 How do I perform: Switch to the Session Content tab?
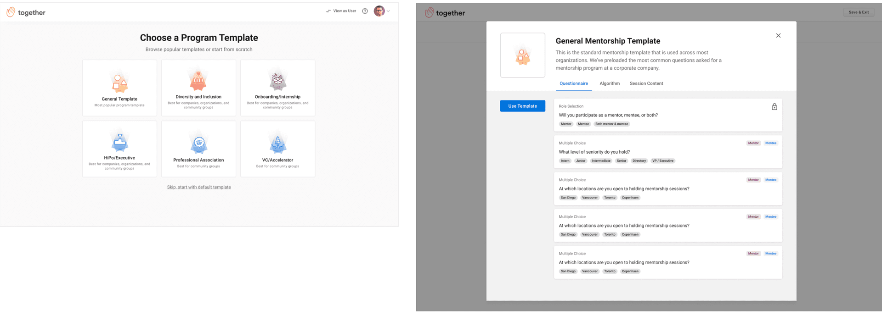(646, 83)
